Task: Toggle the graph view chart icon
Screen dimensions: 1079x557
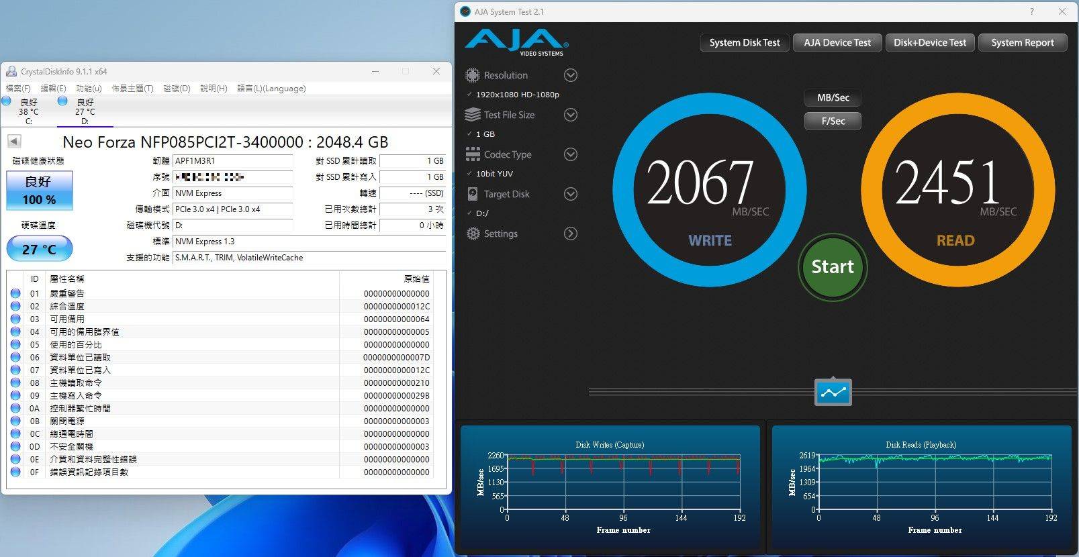Action: pos(833,392)
